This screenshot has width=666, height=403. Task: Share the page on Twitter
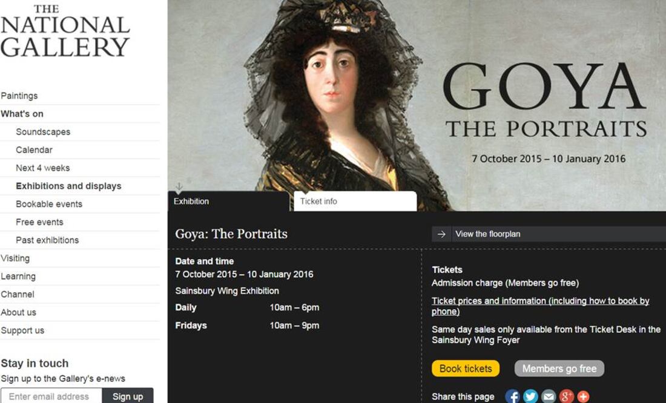click(530, 396)
